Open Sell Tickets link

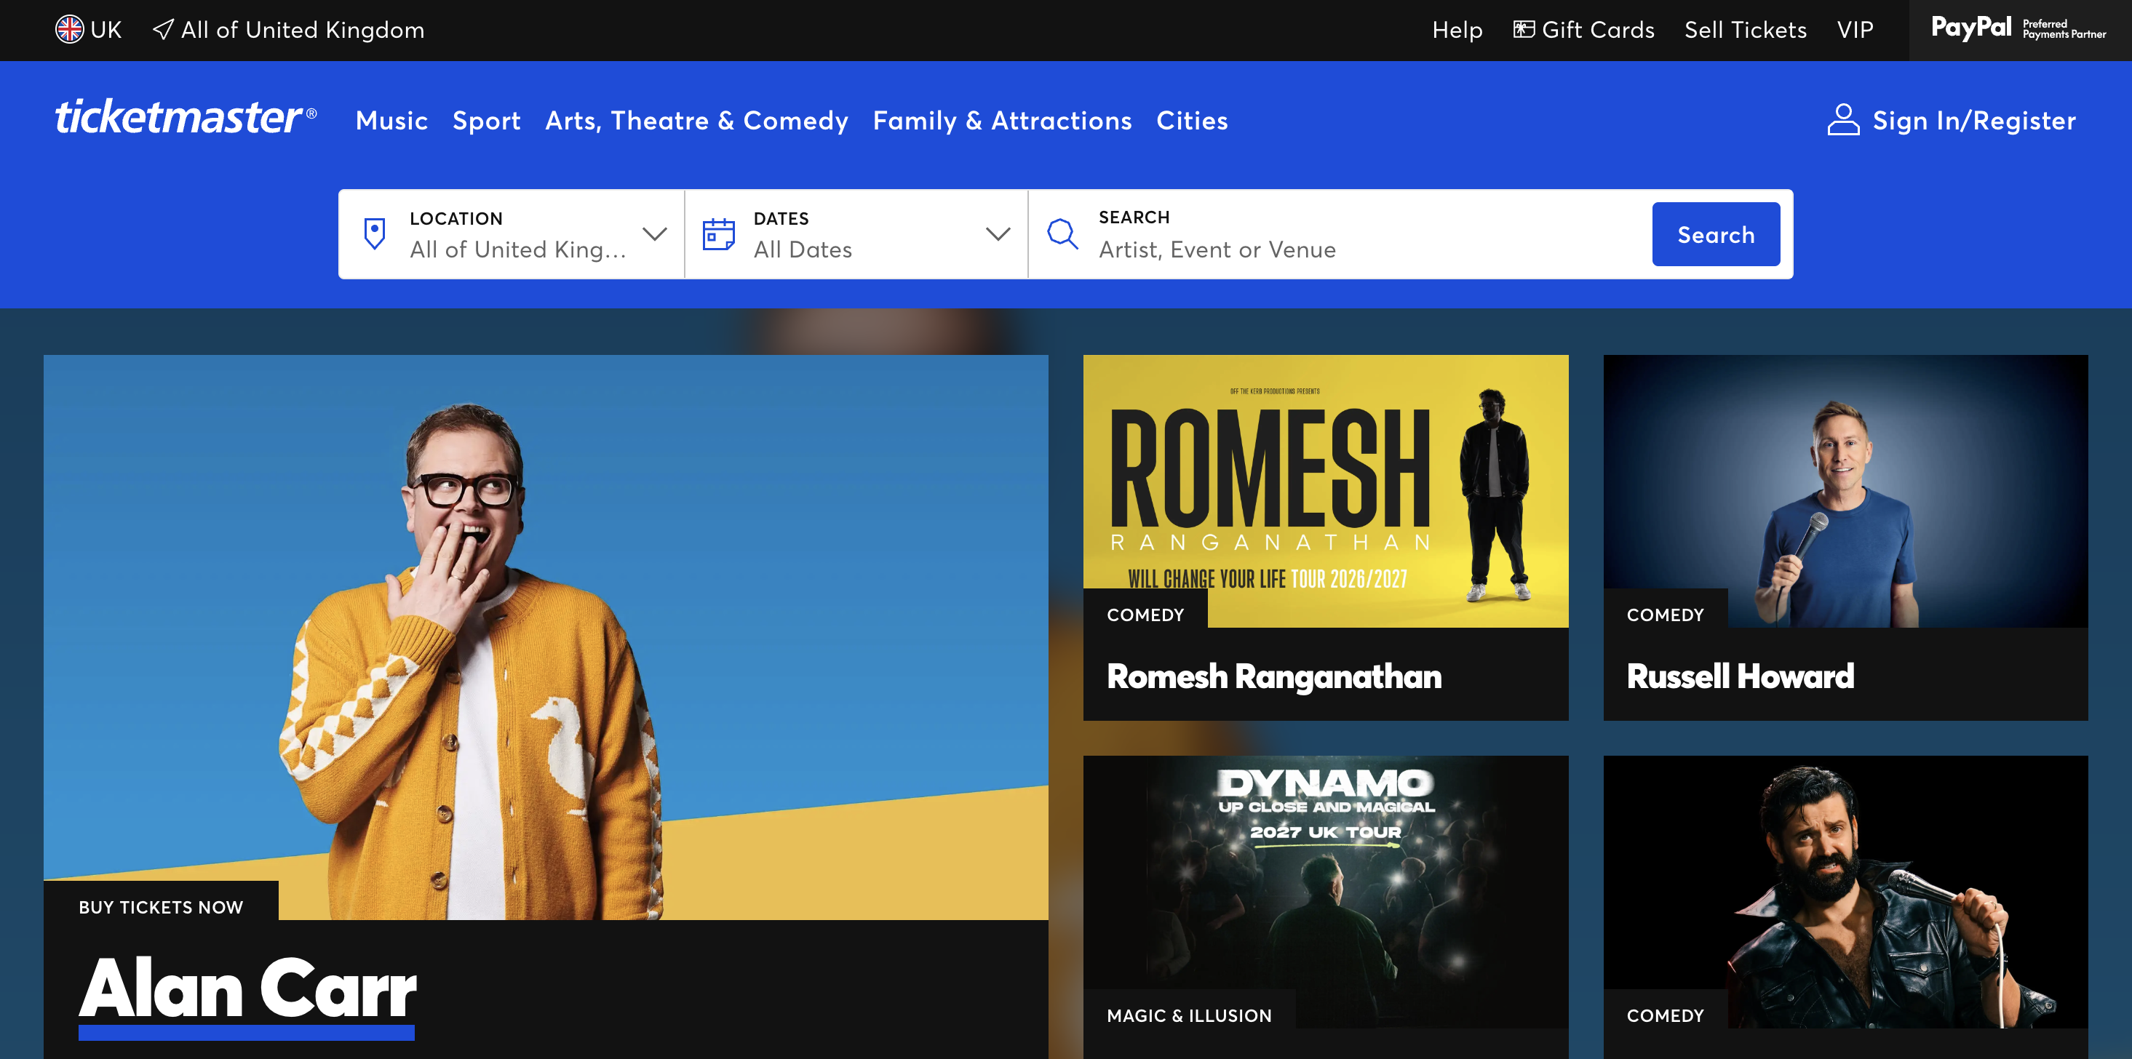pos(1746,30)
